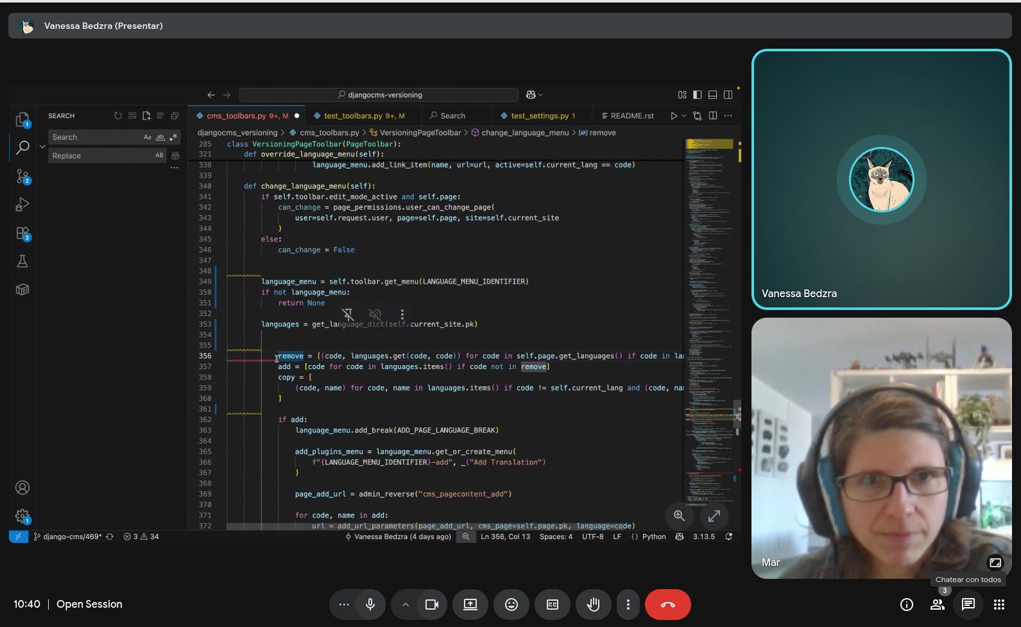1021x627 pixels.
Task: Zoom in on shared presentation
Action: pos(680,516)
